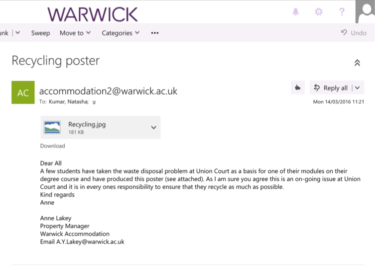This screenshot has width=375, height=271.
Task: Click the thumbs up like icon
Action: tap(298, 88)
